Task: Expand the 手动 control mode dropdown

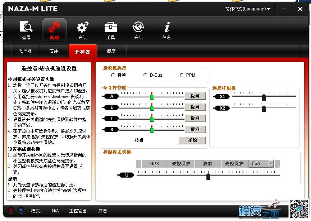Action: [271, 164]
